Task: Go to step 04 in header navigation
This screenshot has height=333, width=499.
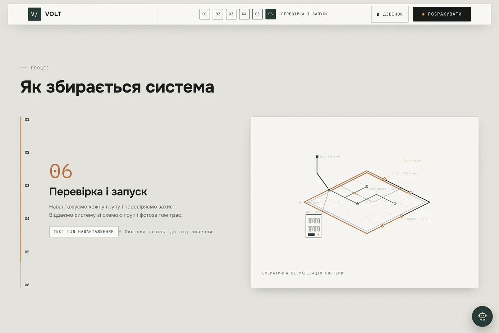Action: tap(244, 14)
